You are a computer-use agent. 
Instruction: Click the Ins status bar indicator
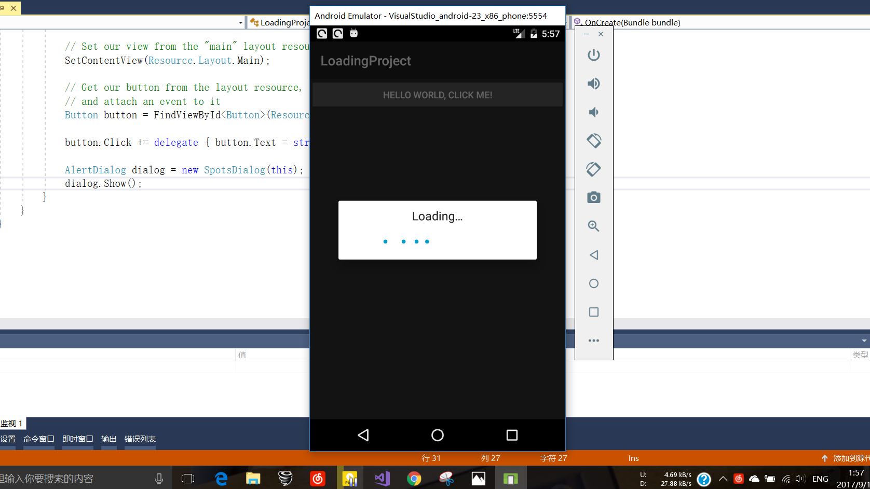pyautogui.click(x=634, y=458)
